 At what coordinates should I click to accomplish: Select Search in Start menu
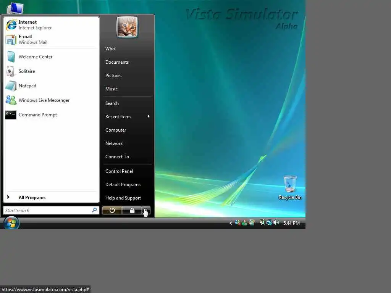tap(112, 103)
